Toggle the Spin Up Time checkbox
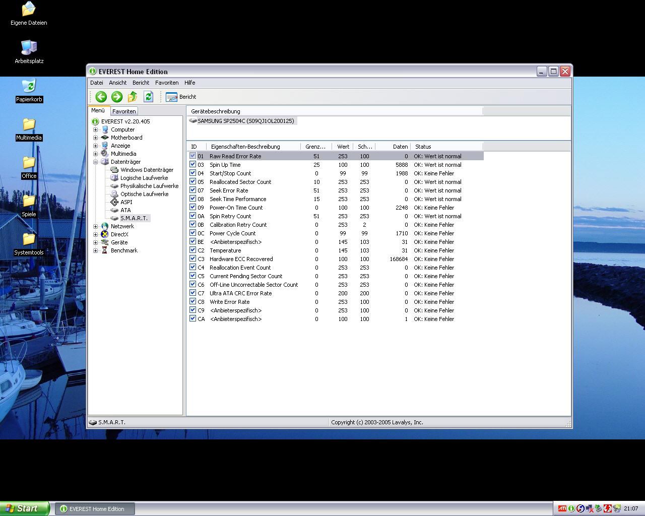The width and height of the screenshot is (645, 516). 192,164
